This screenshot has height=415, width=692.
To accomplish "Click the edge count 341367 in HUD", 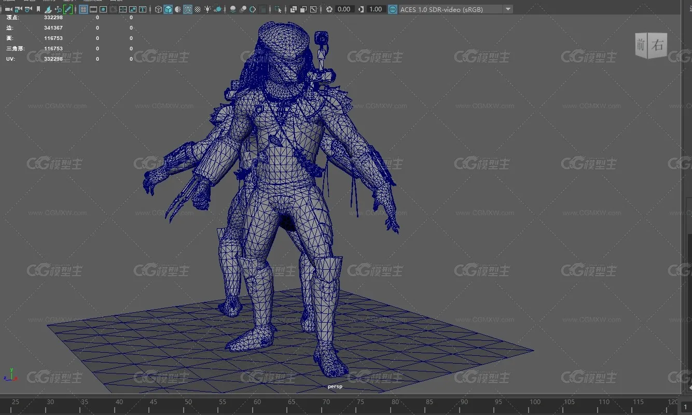I will click(x=53, y=27).
